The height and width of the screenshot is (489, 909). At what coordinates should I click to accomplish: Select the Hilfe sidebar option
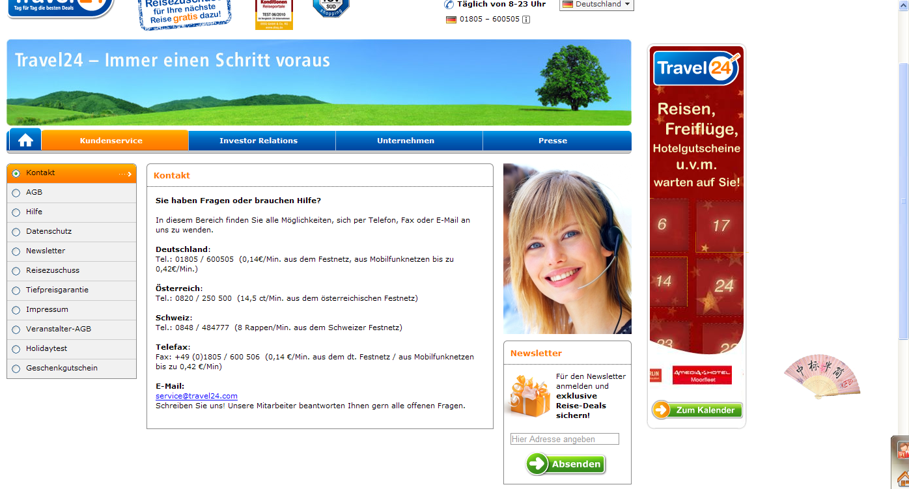[x=72, y=212]
